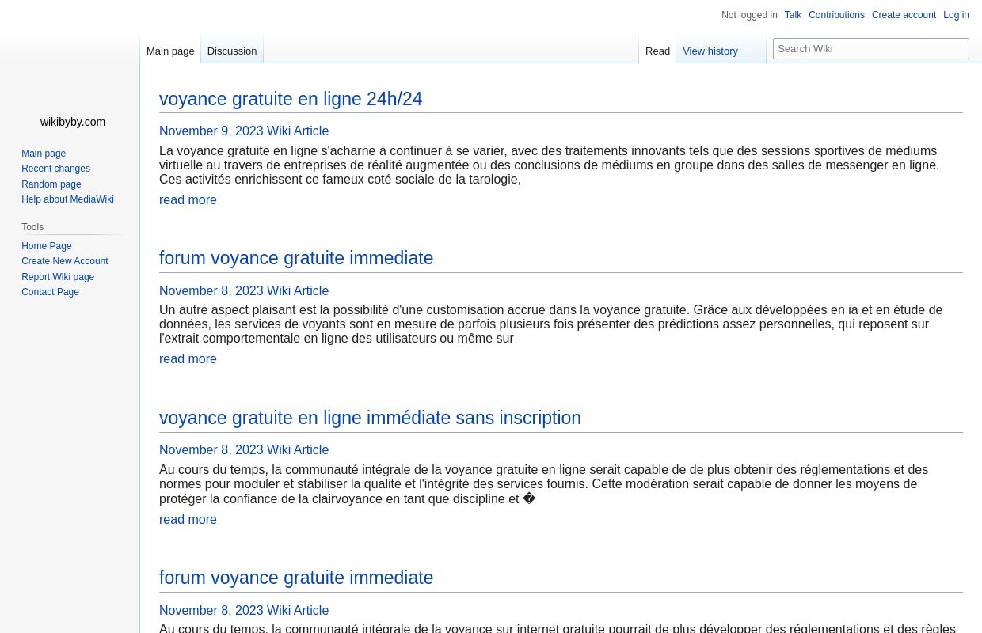Log in to the wiki
Image resolution: width=982 pixels, height=633 pixels.
(x=956, y=15)
